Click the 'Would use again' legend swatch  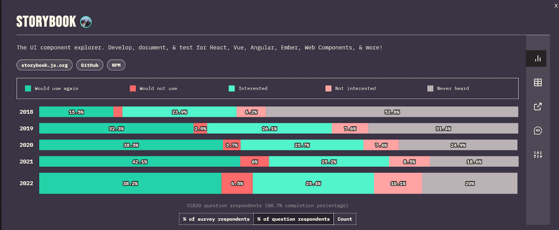coord(28,89)
